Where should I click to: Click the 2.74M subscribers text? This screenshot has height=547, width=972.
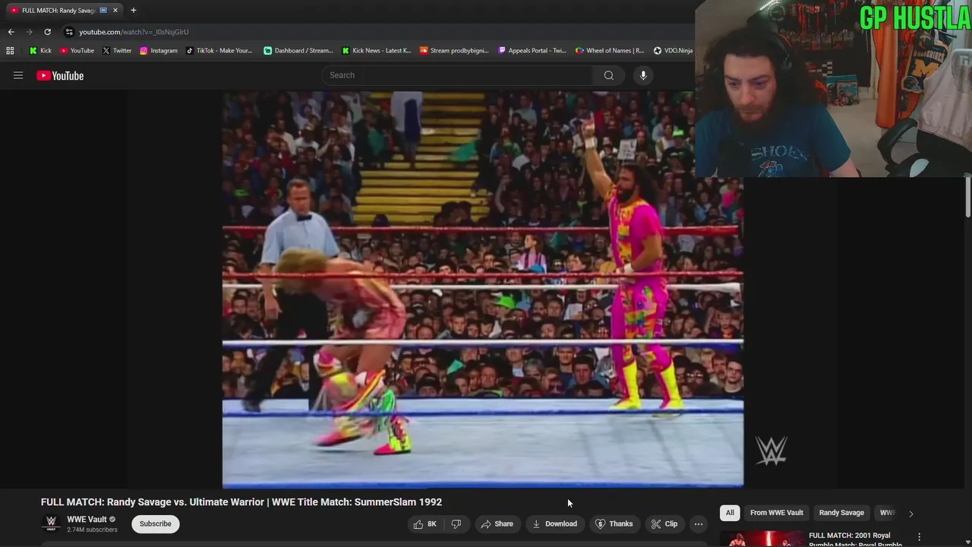(x=92, y=530)
